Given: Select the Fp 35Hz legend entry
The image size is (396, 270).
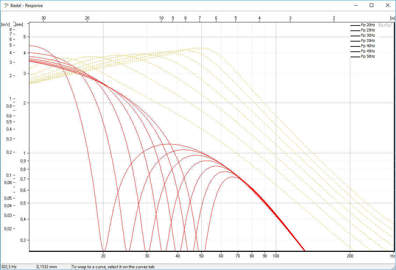Looking at the screenshot, I should 363,41.
